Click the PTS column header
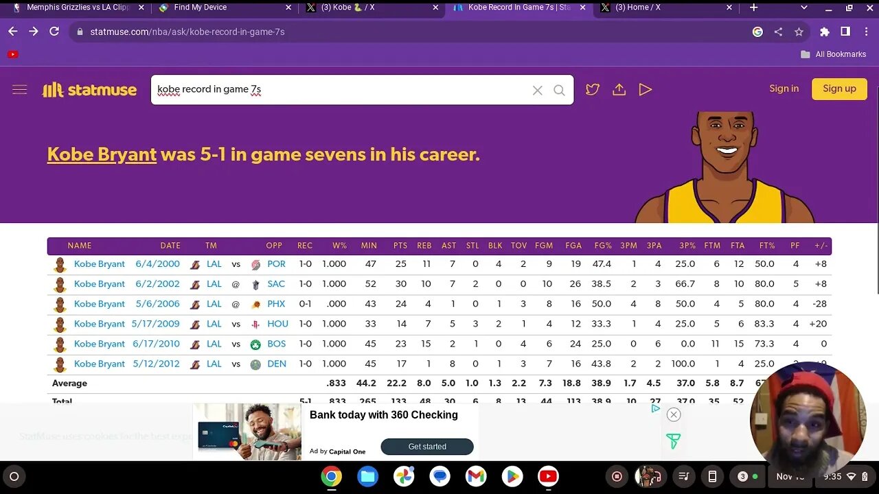 (x=400, y=246)
